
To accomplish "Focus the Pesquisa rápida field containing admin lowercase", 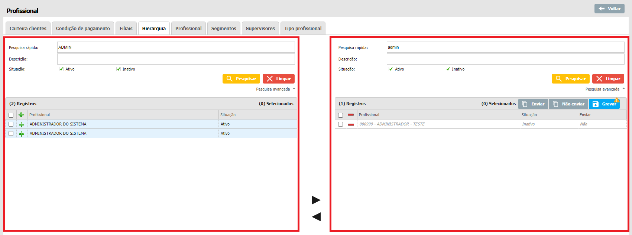I will (x=505, y=47).
